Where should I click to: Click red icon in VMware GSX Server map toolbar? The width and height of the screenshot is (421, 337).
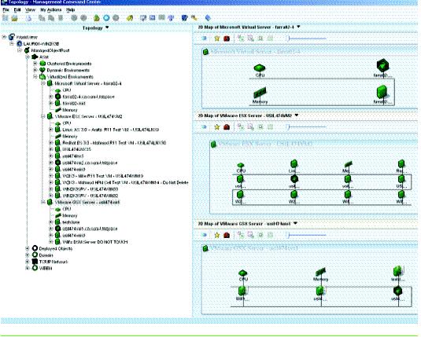coord(227,236)
